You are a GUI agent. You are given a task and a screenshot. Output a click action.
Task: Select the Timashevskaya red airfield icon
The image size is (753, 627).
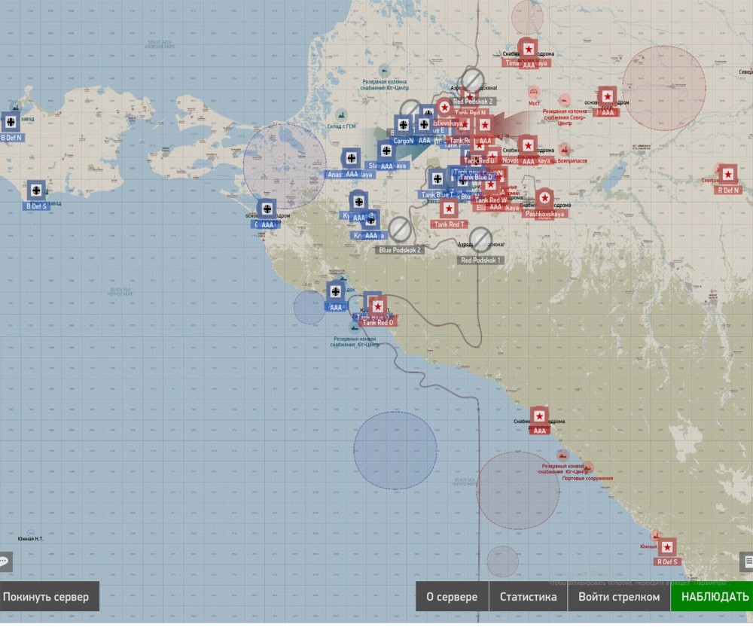(529, 48)
